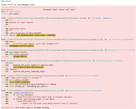
Task: Click highlighted 'self._check_running()' call
Action: click(20, 82)
